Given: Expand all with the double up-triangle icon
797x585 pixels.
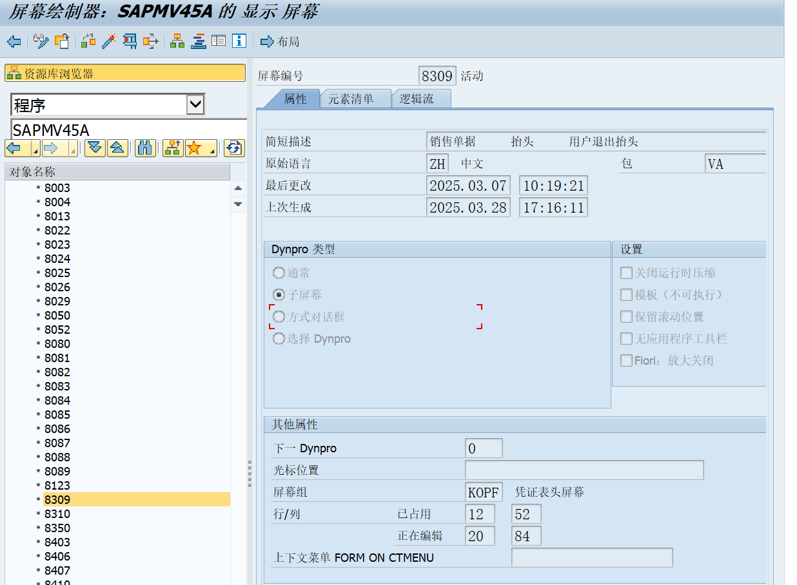Looking at the screenshot, I should [117, 148].
